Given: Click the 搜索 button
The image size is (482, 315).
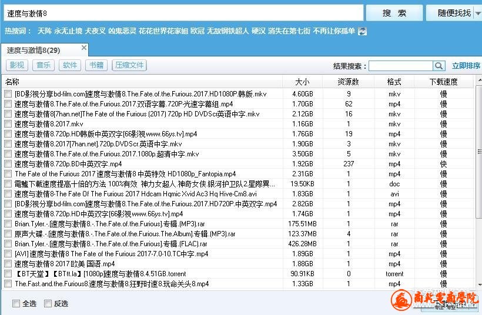Looking at the screenshot, I should click(x=394, y=13).
